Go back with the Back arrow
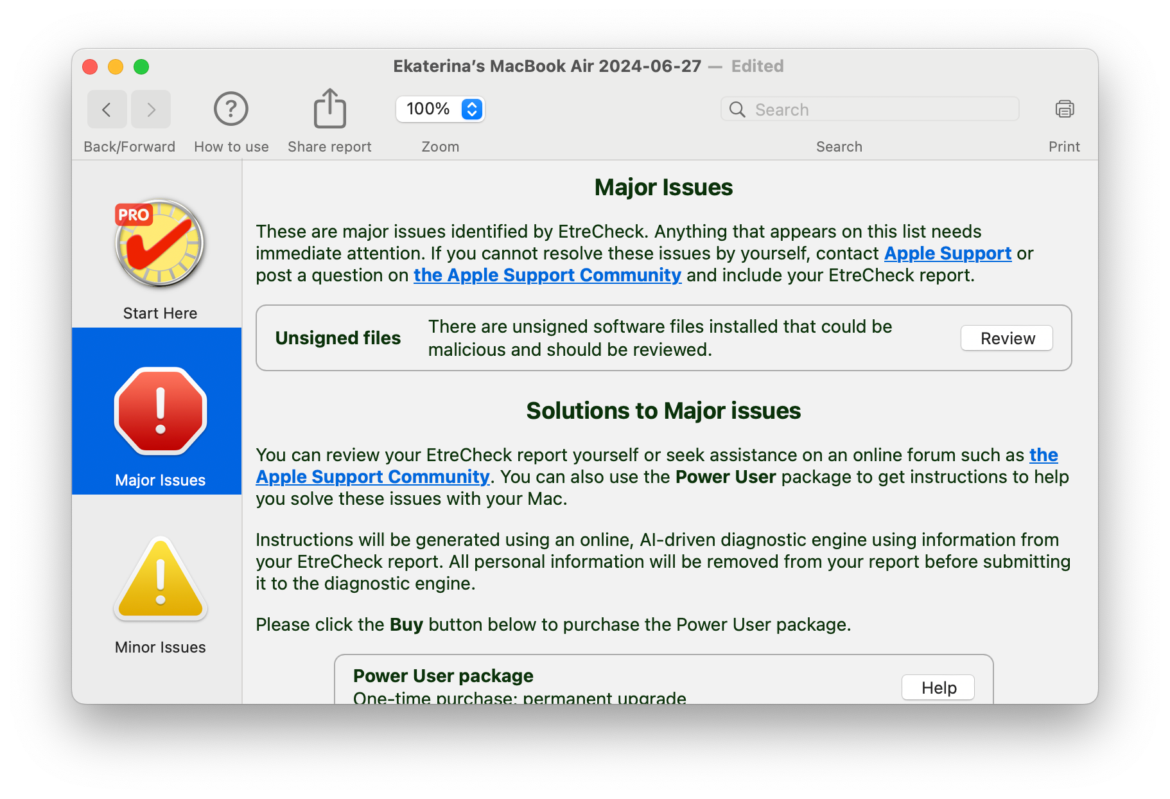Image resolution: width=1170 pixels, height=799 pixels. click(x=107, y=109)
